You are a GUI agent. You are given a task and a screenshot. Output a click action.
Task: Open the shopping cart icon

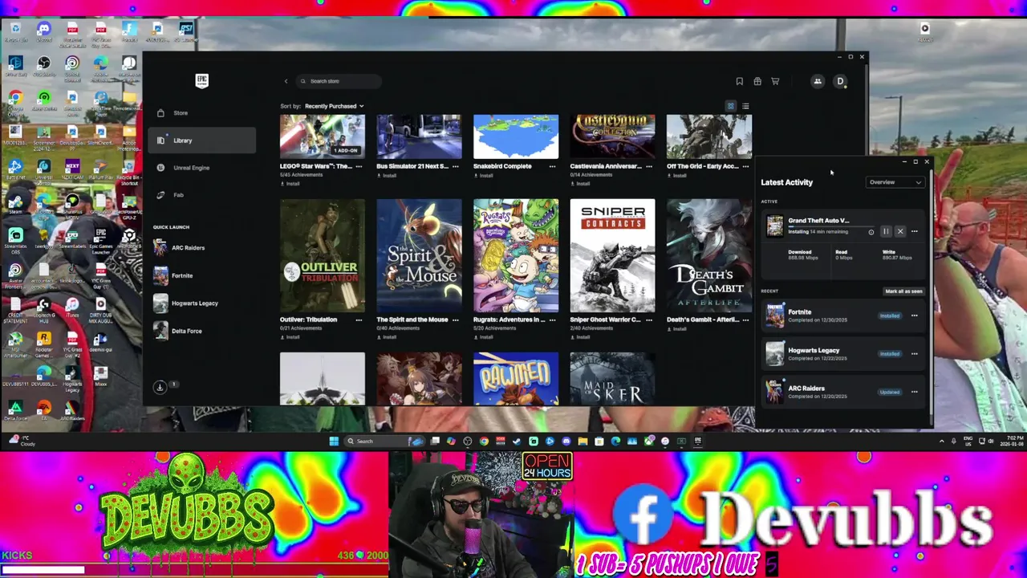(775, 81)
